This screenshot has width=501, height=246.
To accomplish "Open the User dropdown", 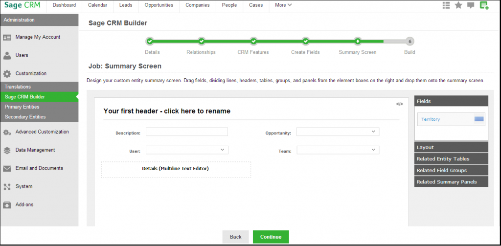I will (x=187, y=150).
